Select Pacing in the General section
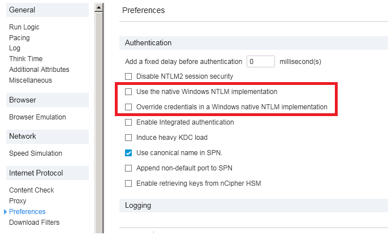The height and width of the screenshot is (235, 392). coord(20,38)
